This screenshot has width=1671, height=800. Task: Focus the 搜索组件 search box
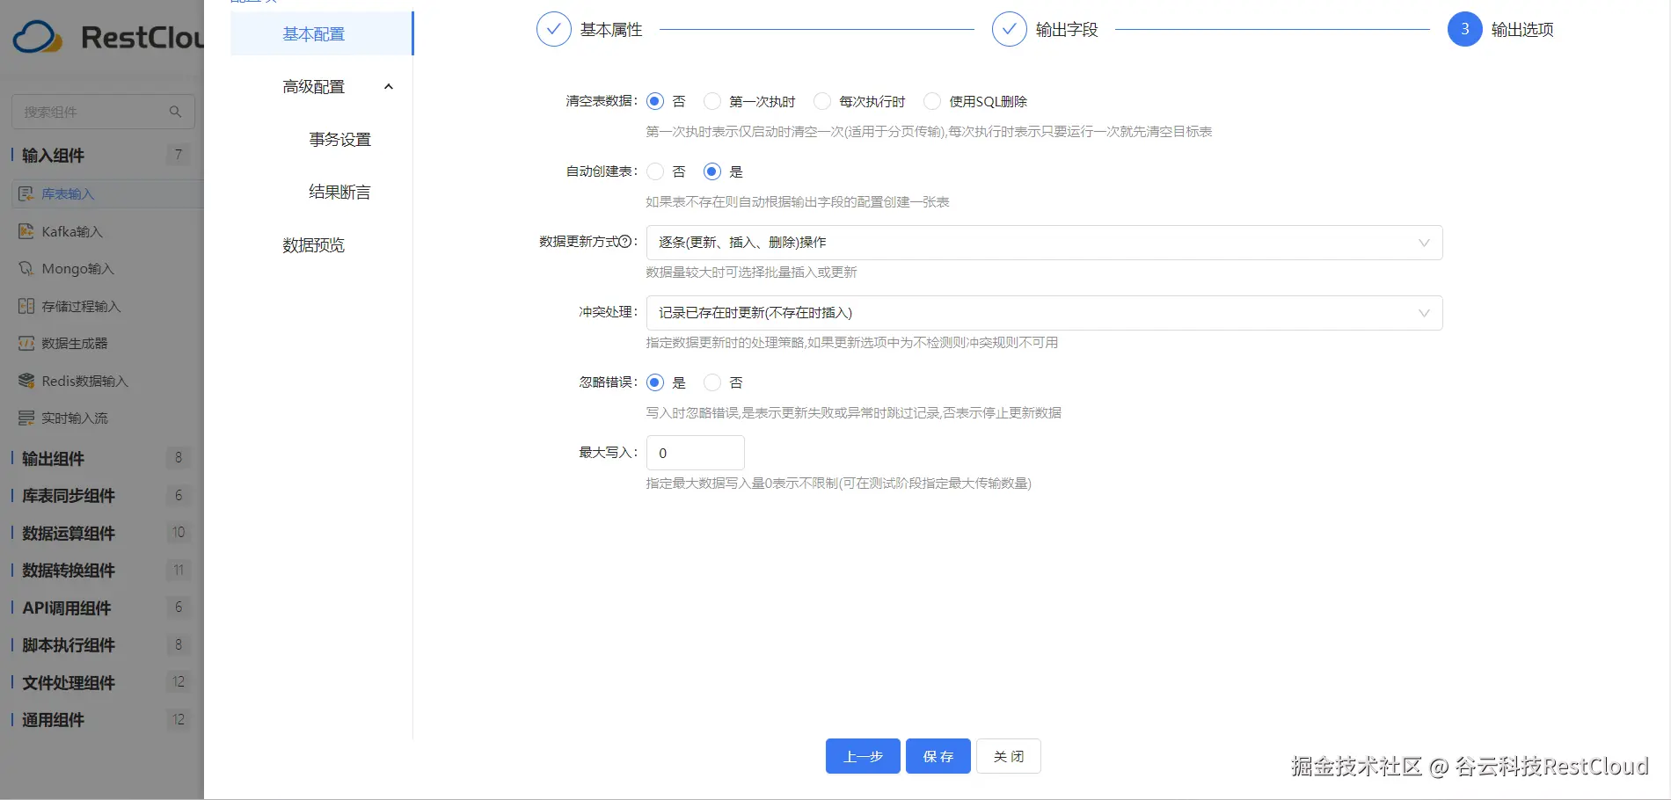103,112
